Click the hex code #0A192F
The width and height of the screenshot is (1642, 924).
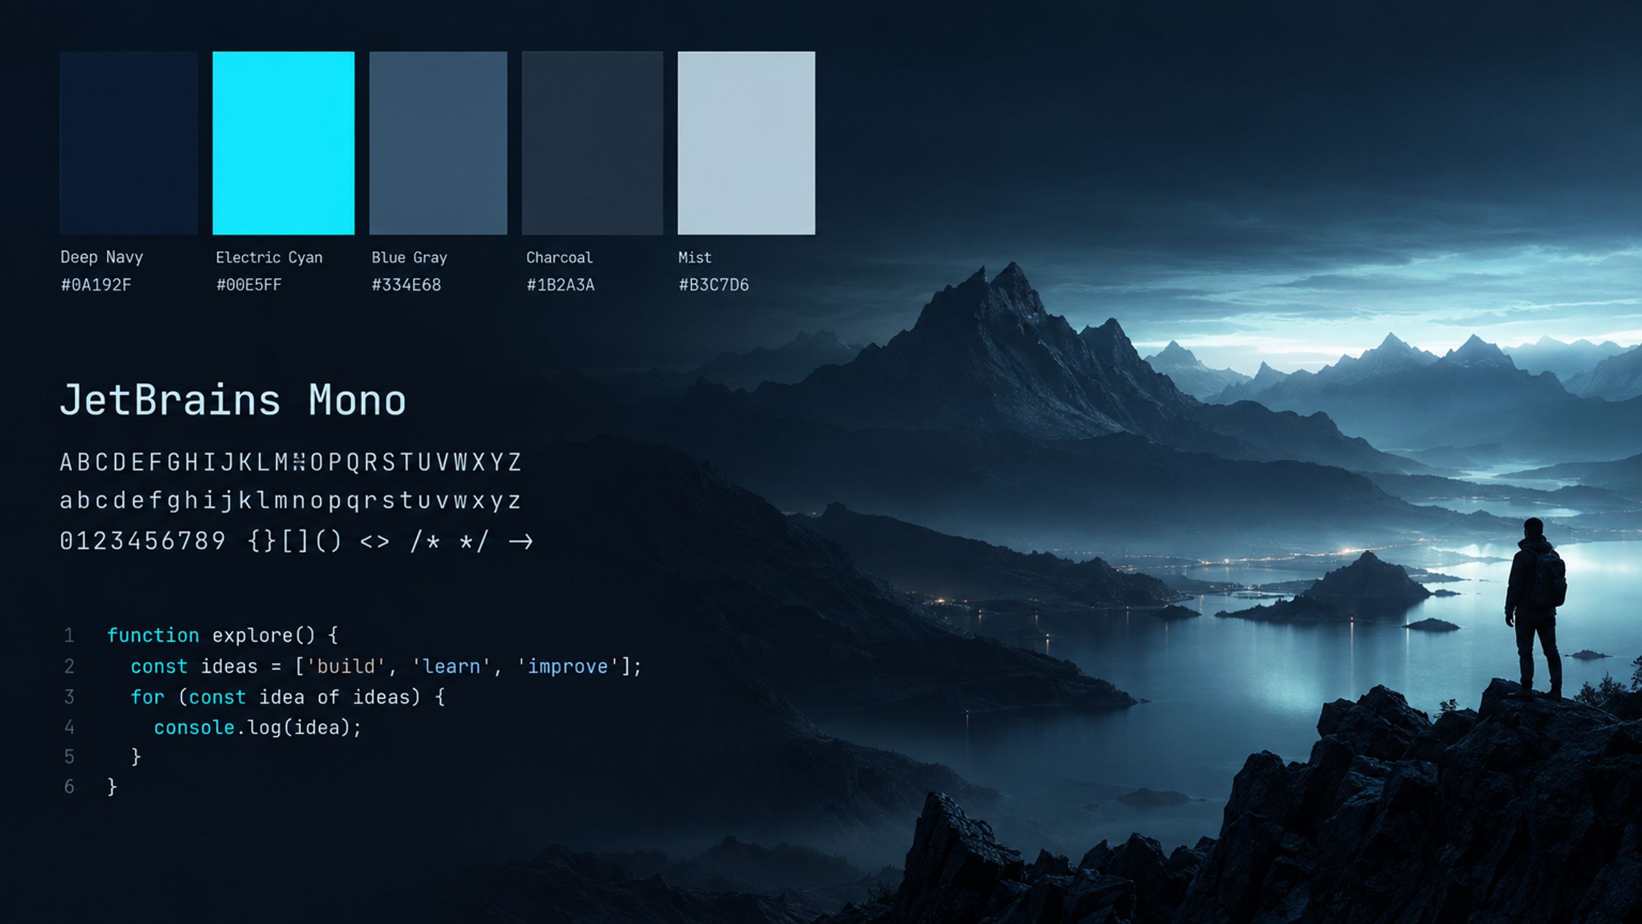pos(96,285)
